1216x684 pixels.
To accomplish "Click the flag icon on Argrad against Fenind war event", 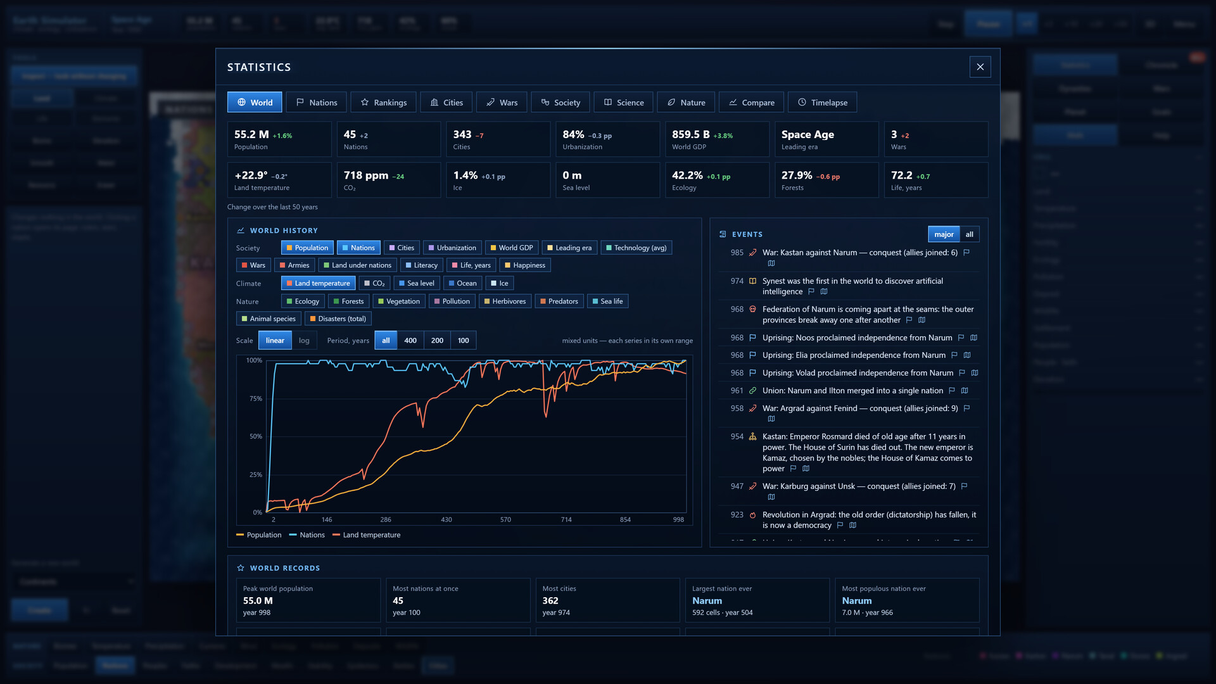I will coord(967,408).
